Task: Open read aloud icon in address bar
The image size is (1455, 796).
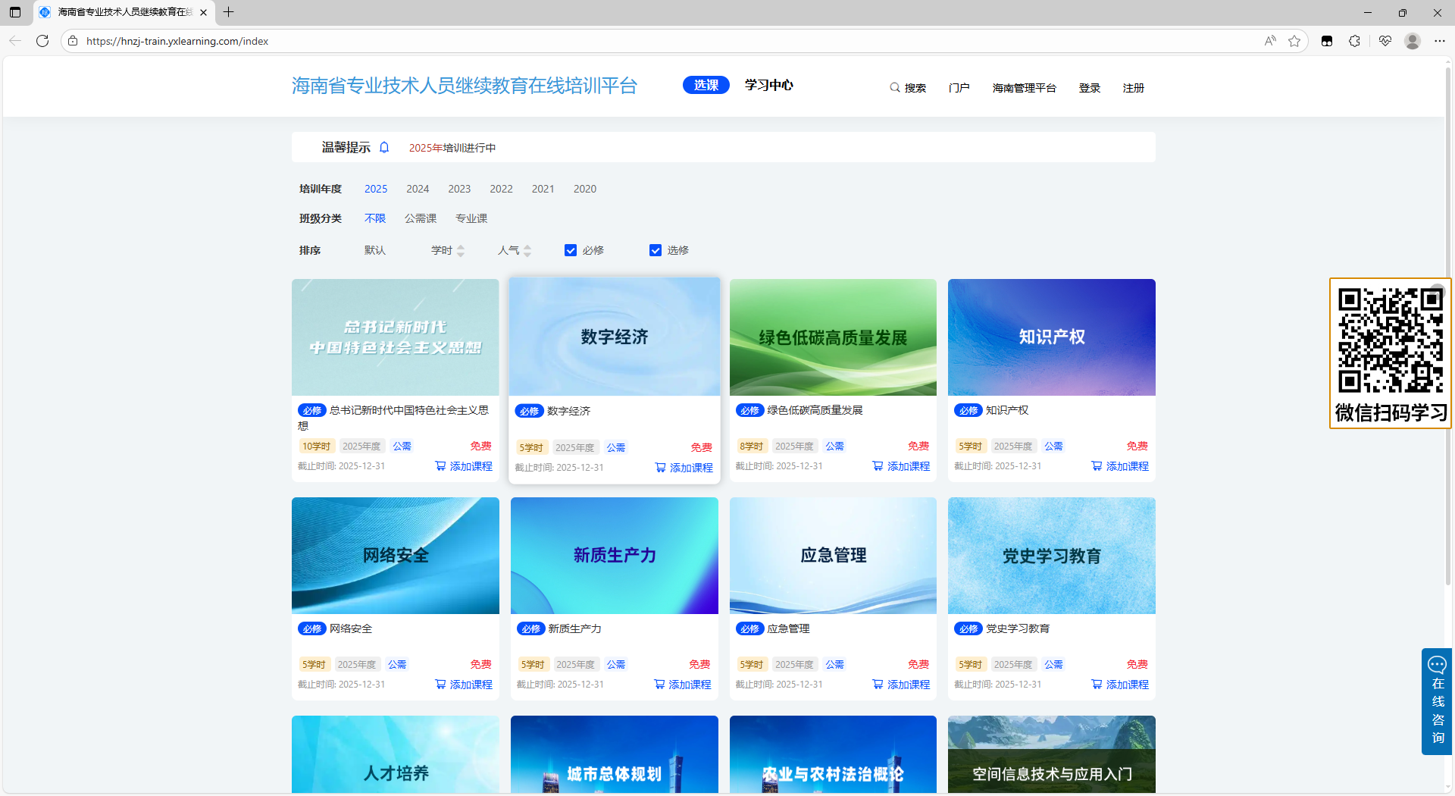Action: pyautogui.click(x=1270, y=41)
